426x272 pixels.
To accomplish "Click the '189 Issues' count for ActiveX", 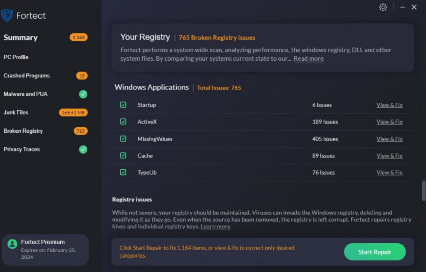I will [x=325, y=122].
